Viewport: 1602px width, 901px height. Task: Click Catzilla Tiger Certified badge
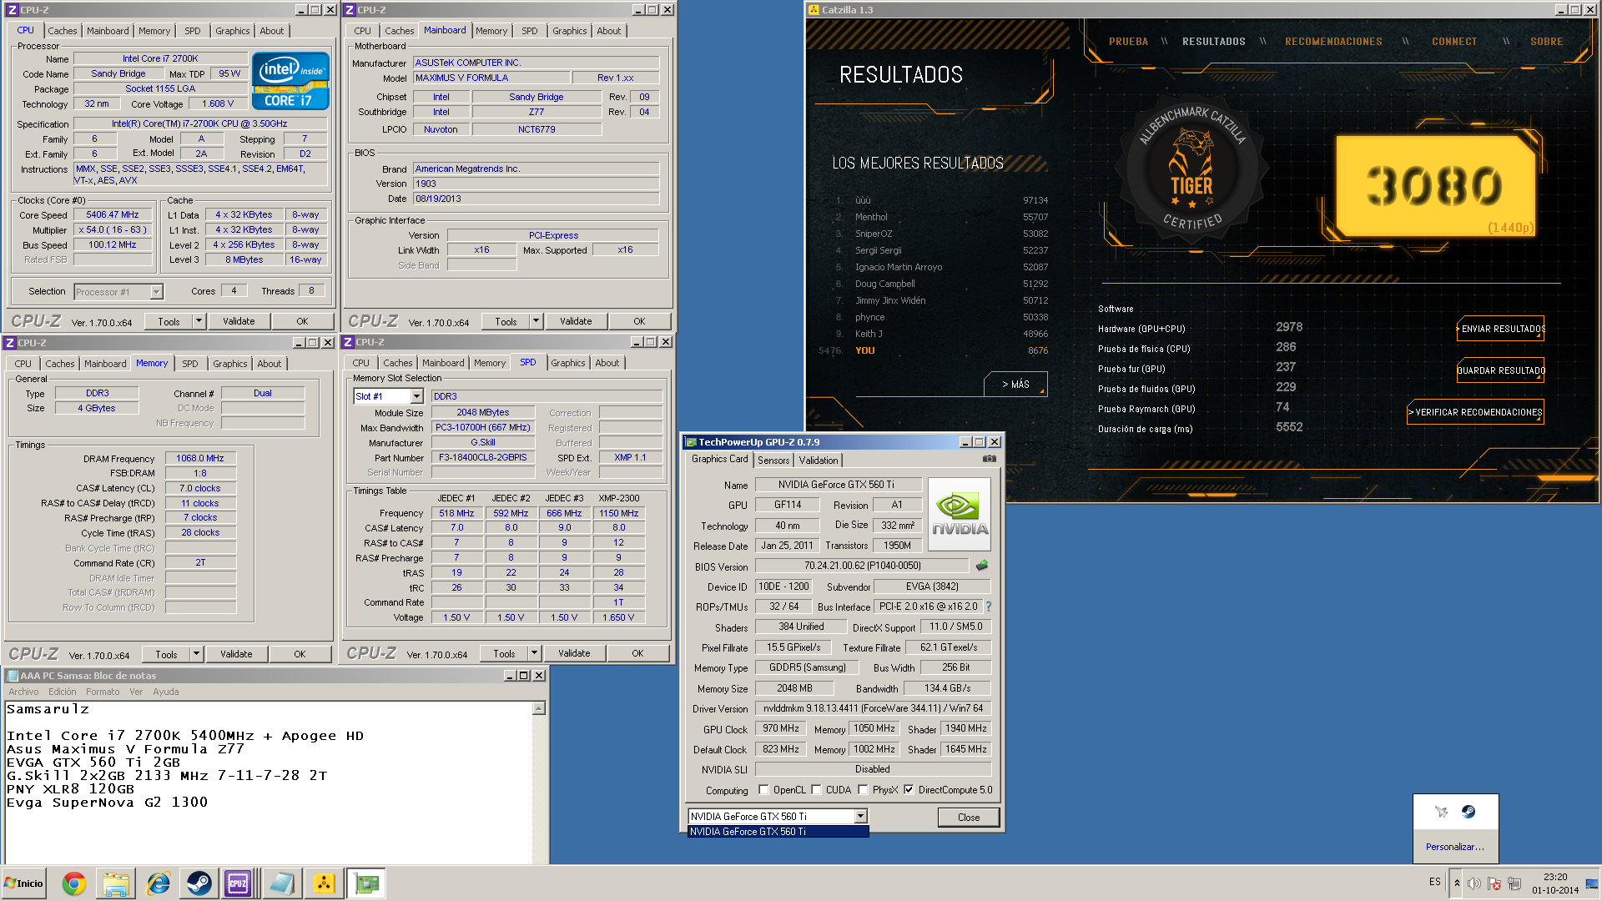1191,169
